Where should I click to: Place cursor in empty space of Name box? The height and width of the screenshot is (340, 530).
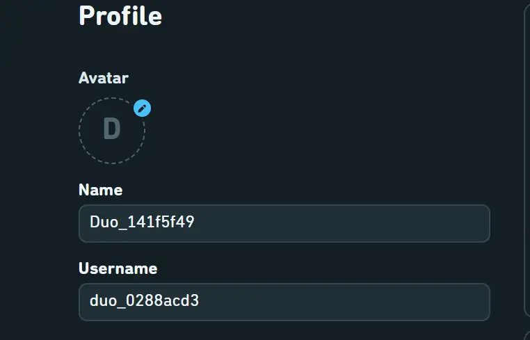coord(342,223)
